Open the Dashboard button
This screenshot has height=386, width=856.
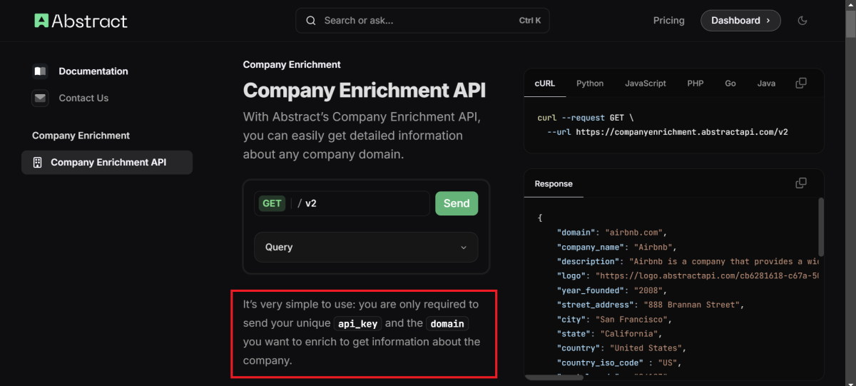point(740,21)
